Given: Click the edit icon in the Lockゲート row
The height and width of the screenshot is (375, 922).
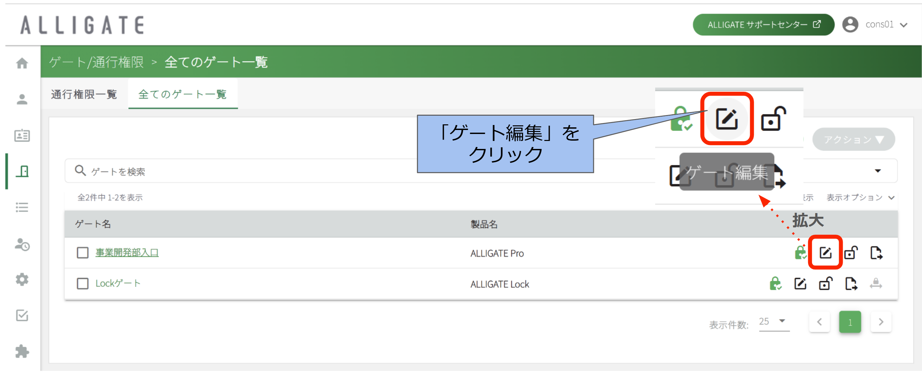Looking at the screenshot, I should [x=800, y=284].
